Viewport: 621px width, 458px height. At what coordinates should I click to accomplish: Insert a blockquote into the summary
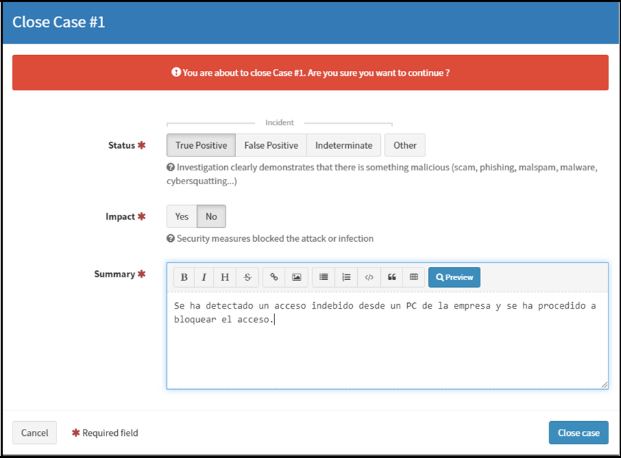tap(391, 277)
